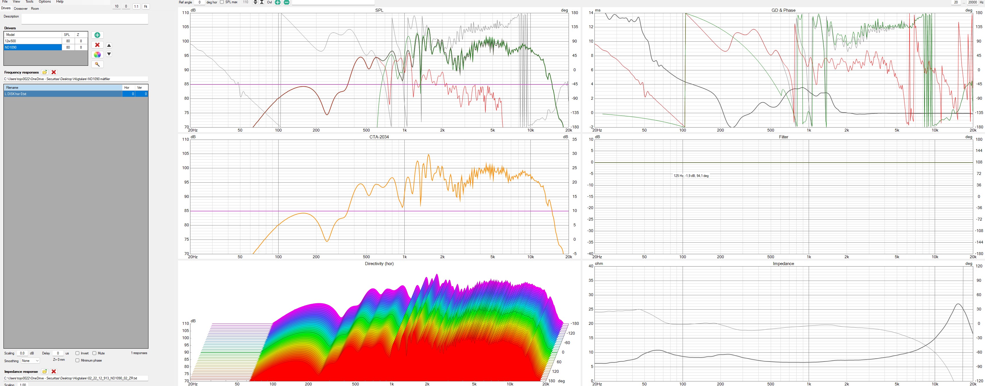The height and width of the screenshot is (386, 985).
Task: Clear frequency responses with red X
Action: click(x=54, y=72)
